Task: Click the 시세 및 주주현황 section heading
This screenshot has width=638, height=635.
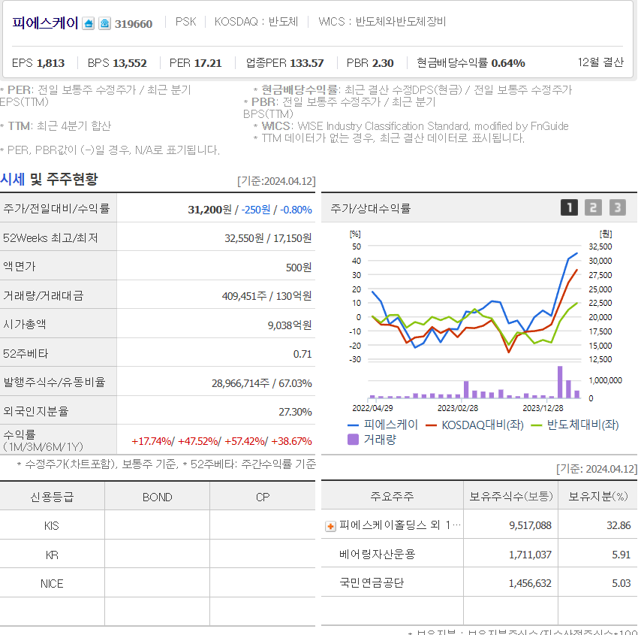Action: 49,179
